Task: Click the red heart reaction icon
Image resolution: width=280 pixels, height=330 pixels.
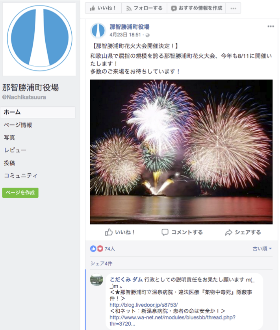Action: 100,249
